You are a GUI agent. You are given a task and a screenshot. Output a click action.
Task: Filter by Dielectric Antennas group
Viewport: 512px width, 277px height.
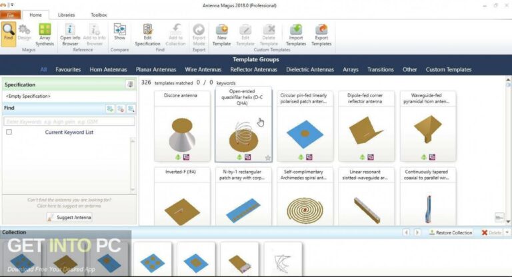(310, 69)
